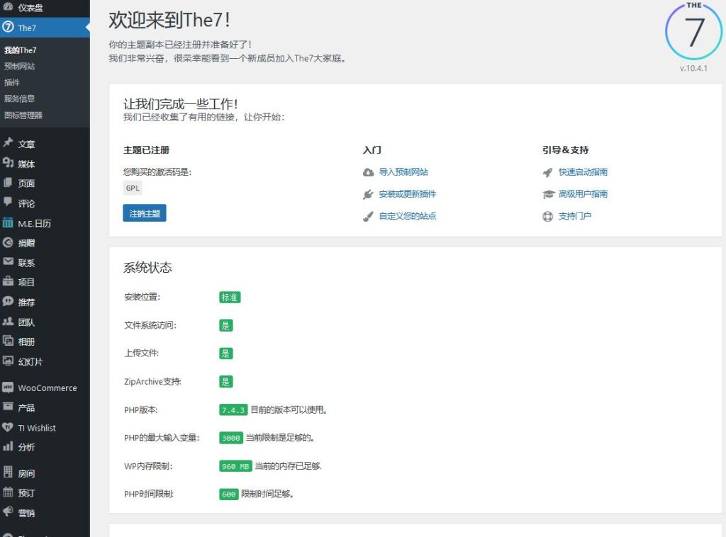Click the TI Wishlist heart icon

(8, 428)
